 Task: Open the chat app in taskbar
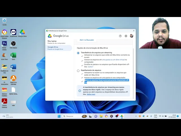96,116
